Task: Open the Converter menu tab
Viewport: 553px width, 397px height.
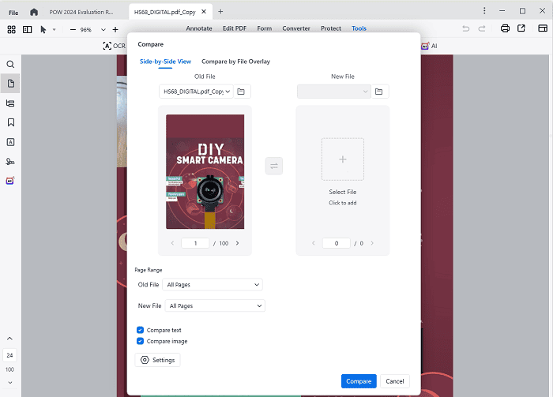Action: (295, 28)
